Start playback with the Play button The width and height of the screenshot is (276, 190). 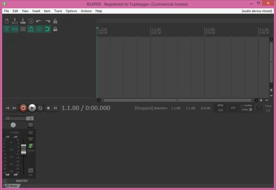32,108
